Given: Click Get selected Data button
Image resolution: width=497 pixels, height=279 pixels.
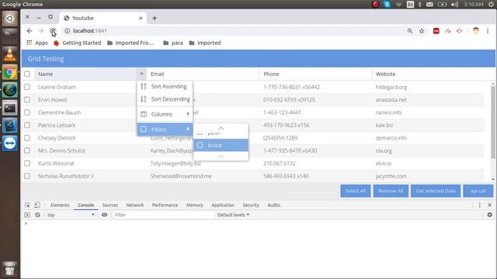Looking at the screenshot, I should pyautogui.click(x=436, y=191).
